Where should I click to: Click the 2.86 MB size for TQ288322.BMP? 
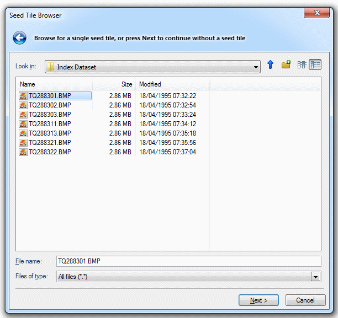120,152
